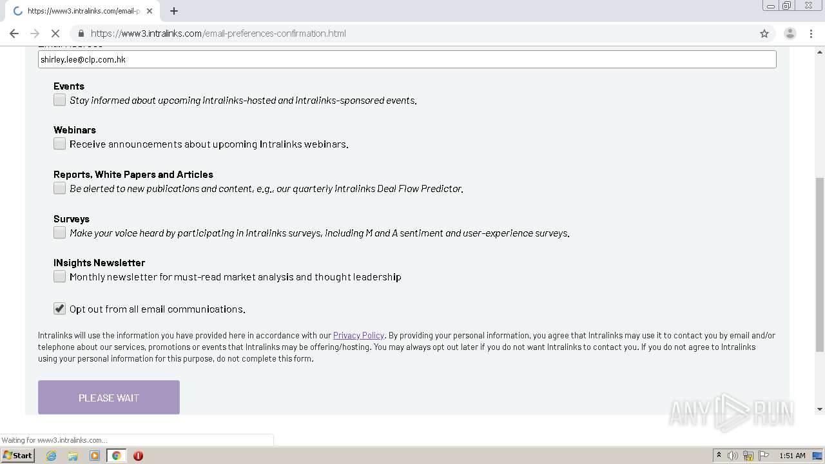Click the address bar URL
Viewport: 825px width, 464px height.
pyautogui.click(x=218, y=34)
